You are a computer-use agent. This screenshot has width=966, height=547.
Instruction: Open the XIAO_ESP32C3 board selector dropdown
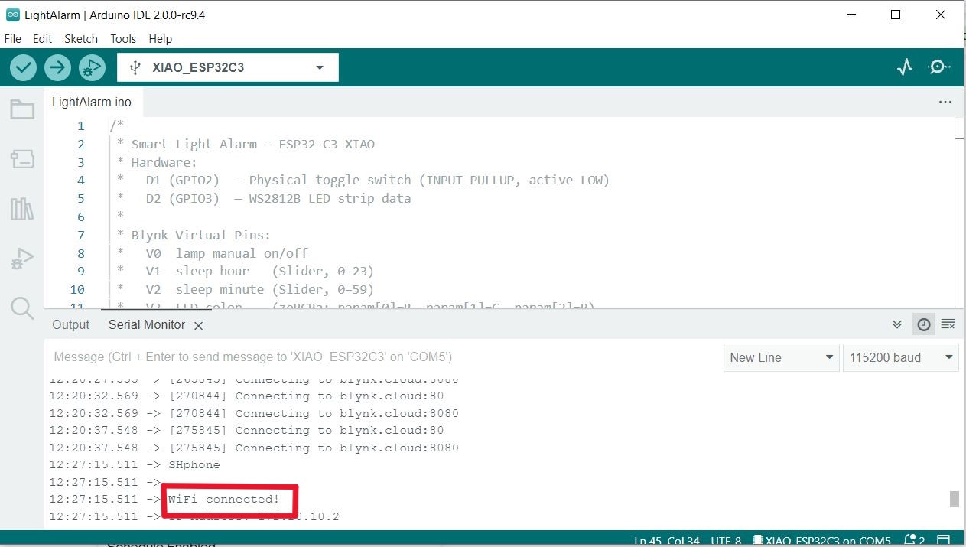(x=228, y=67)
